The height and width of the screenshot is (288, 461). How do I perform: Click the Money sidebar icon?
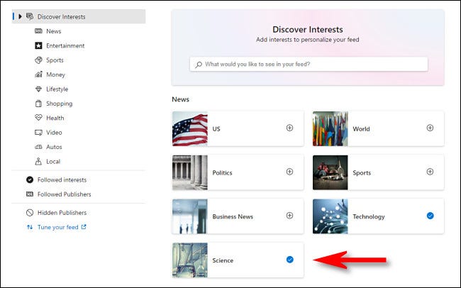[39, 74]
